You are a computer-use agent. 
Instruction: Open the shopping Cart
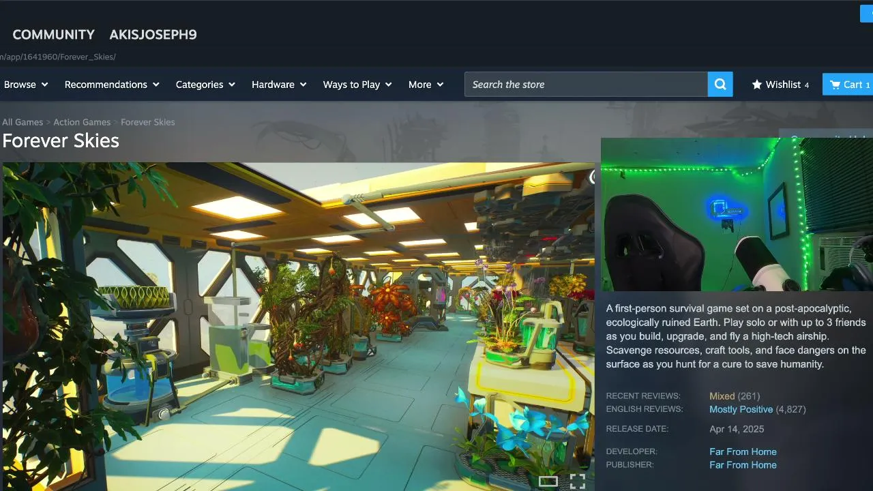[848, 85]
